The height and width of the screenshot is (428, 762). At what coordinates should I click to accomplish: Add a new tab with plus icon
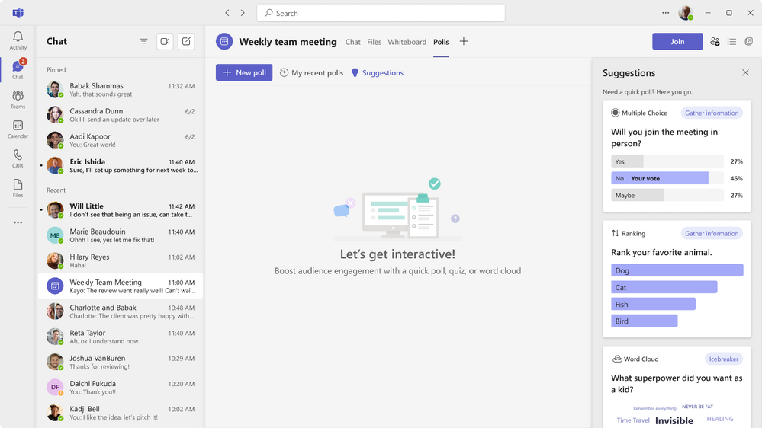point(464,41)
